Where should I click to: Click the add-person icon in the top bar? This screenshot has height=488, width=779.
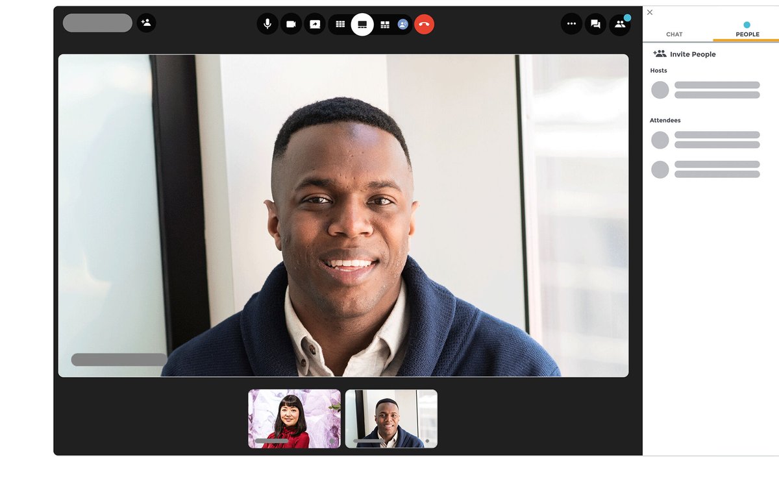click(146, 23)
